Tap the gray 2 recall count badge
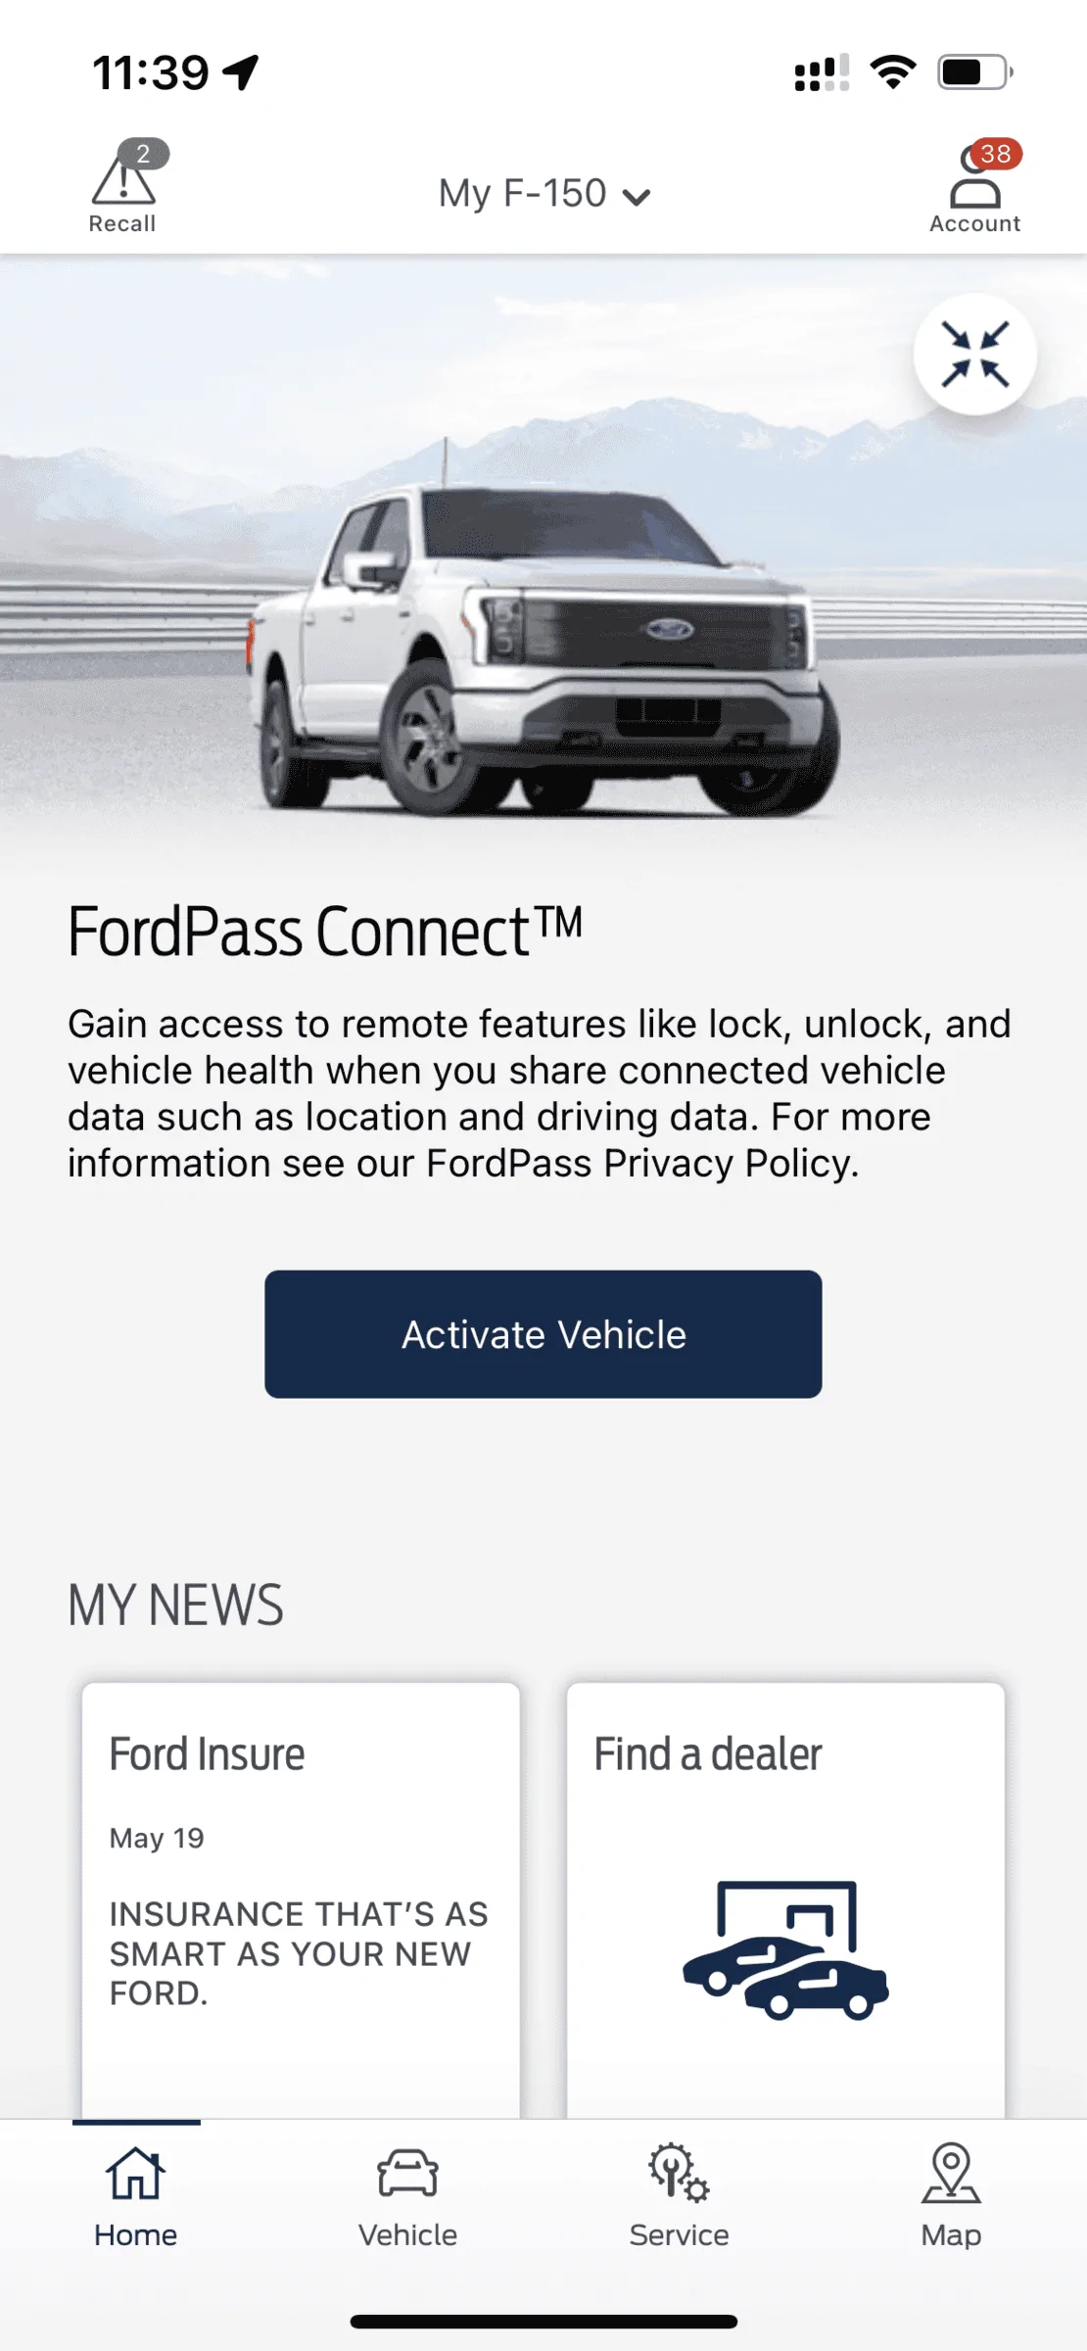 click(x=144, y=154)
